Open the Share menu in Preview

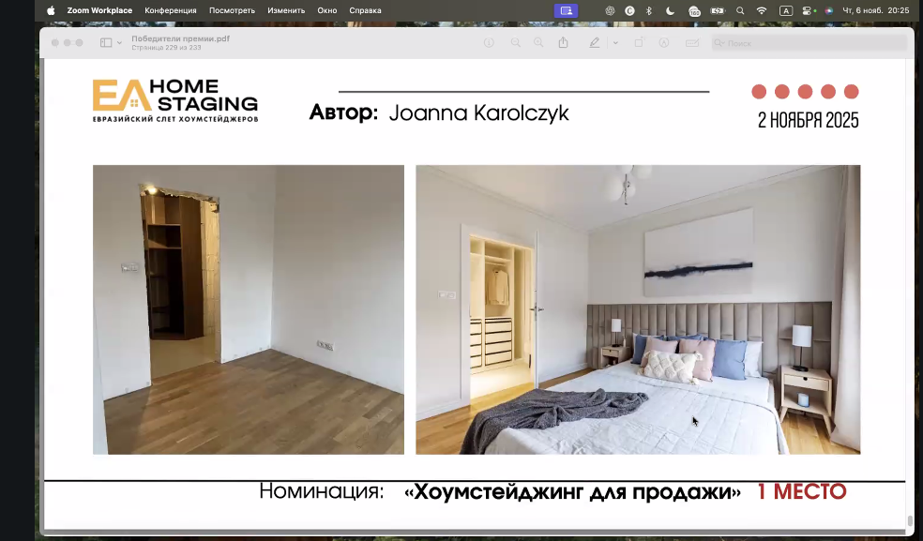tap(564, 42)
